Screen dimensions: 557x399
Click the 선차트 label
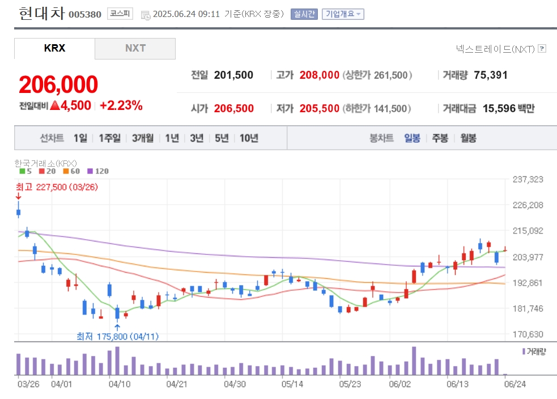pos(52,138)
